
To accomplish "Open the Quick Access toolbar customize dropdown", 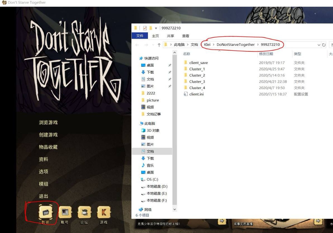I will 156,28.
